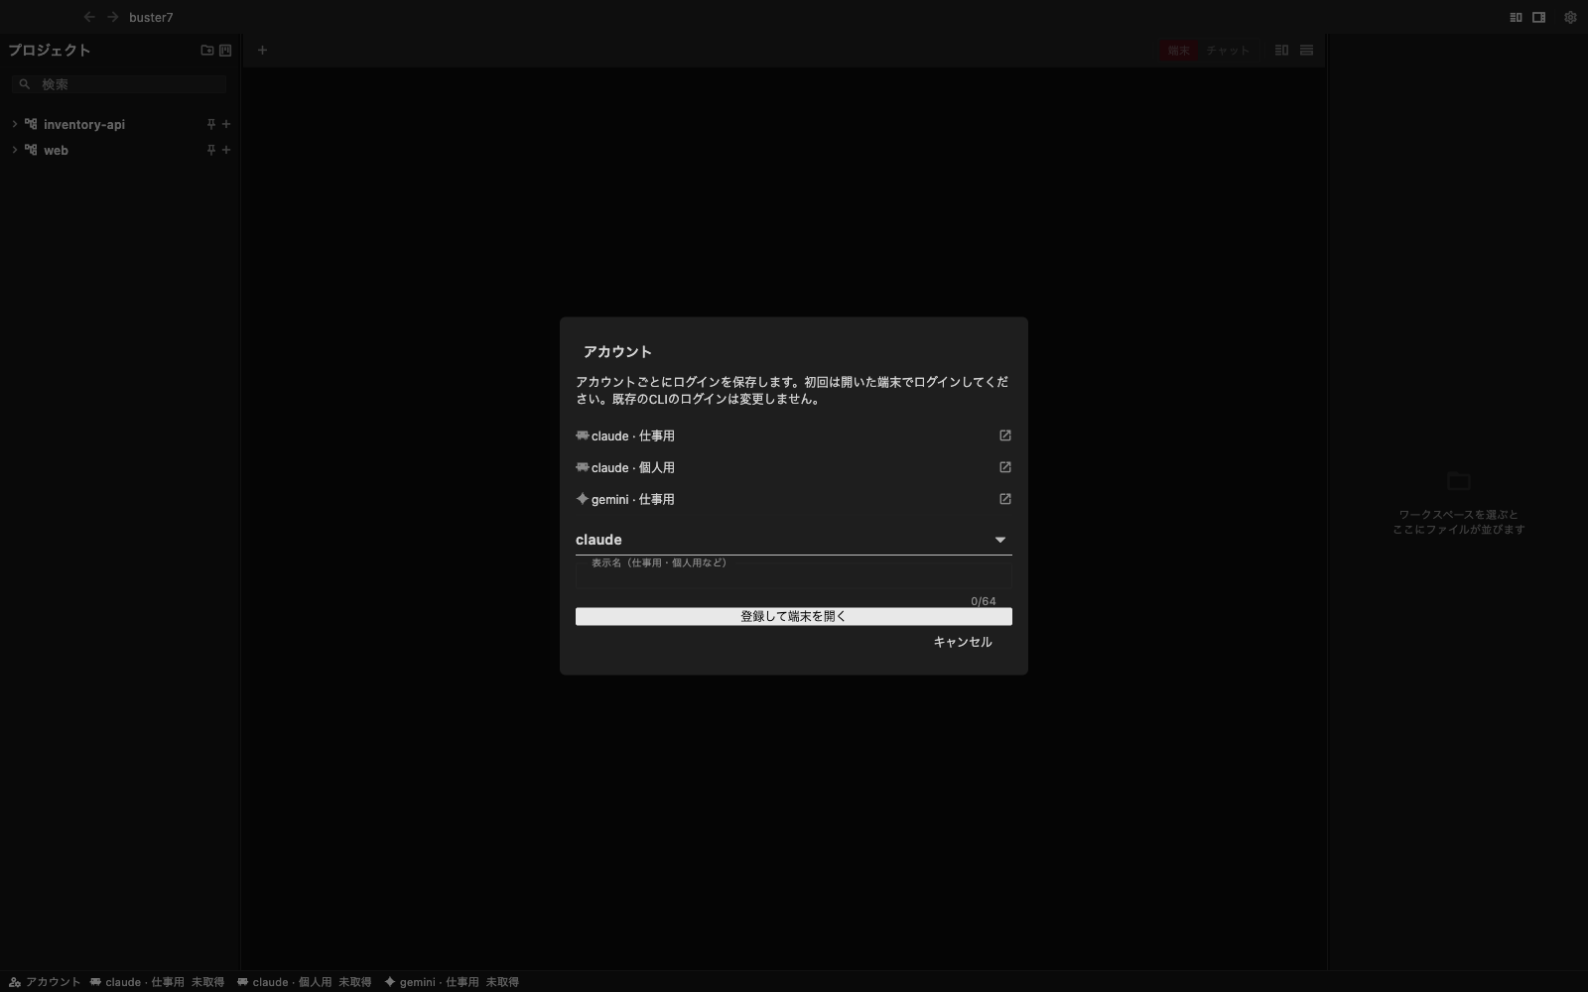
Task: Open terminal for gemini · 仕事用 account
Action: (x=1004, y=499)
